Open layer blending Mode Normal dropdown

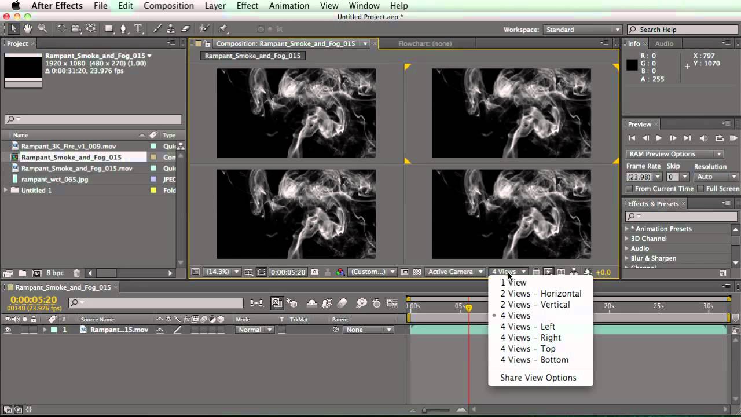(255, 330)
